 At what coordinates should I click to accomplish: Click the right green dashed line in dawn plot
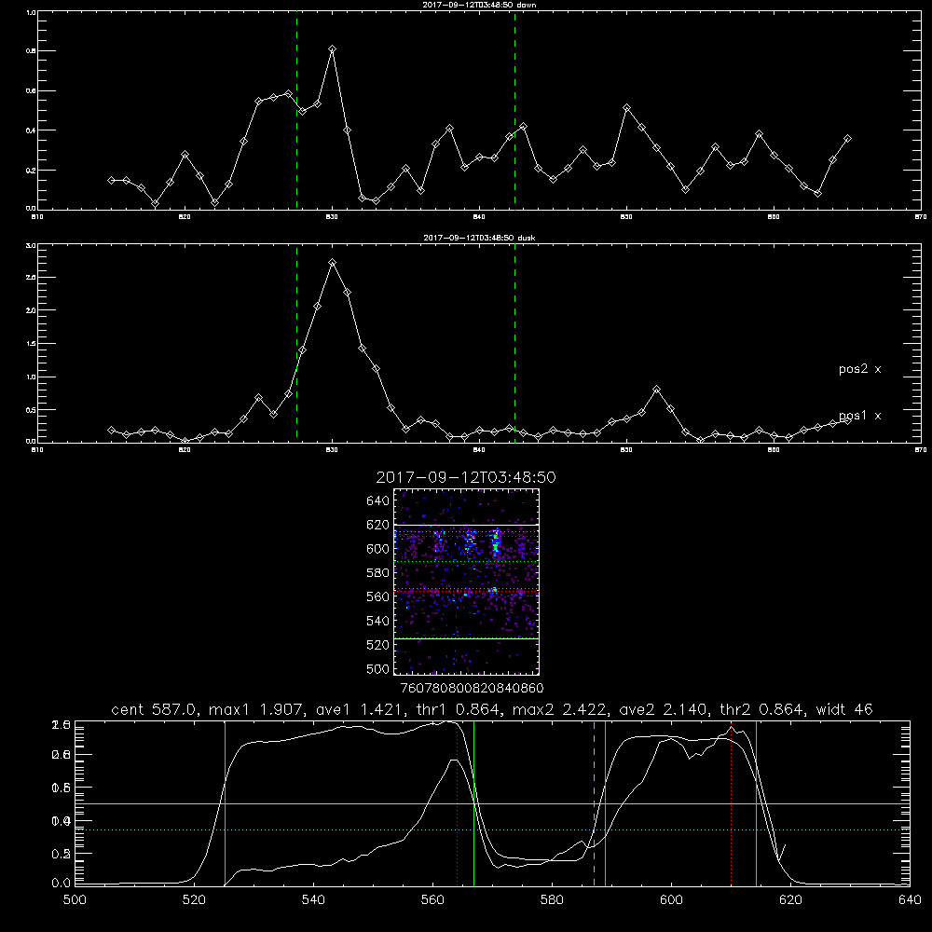click(514, 111)
